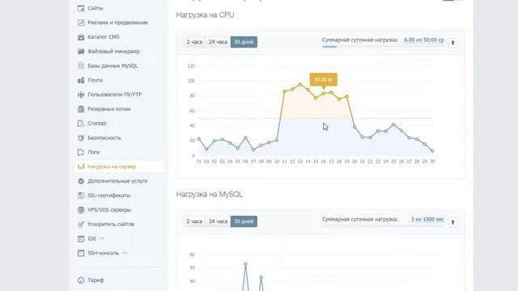Image resolution: width=518 pixels, height=291 pixels.
Task: Click the SSH-консоль label text
Action: pyautogui.click(x=103, y=253)
